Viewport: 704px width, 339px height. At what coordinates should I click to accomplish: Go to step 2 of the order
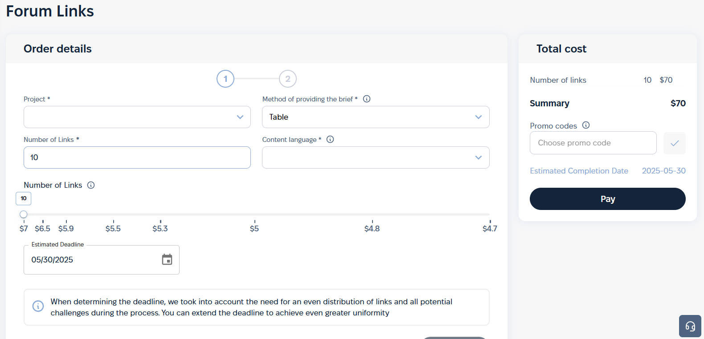point(288,79)
